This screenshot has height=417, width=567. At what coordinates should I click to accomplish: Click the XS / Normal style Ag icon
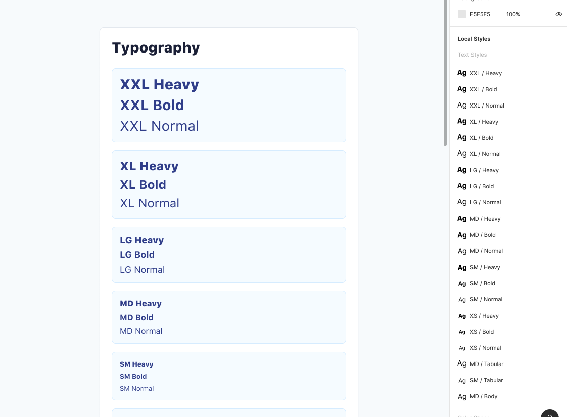pos(462,348)
